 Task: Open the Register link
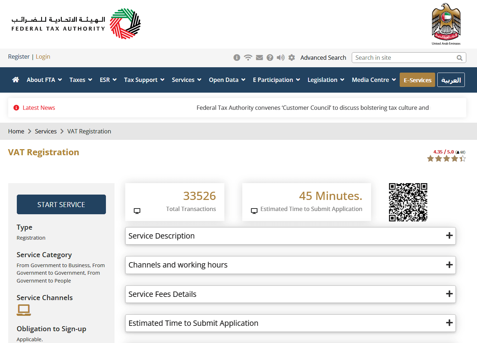pos(19,57)
